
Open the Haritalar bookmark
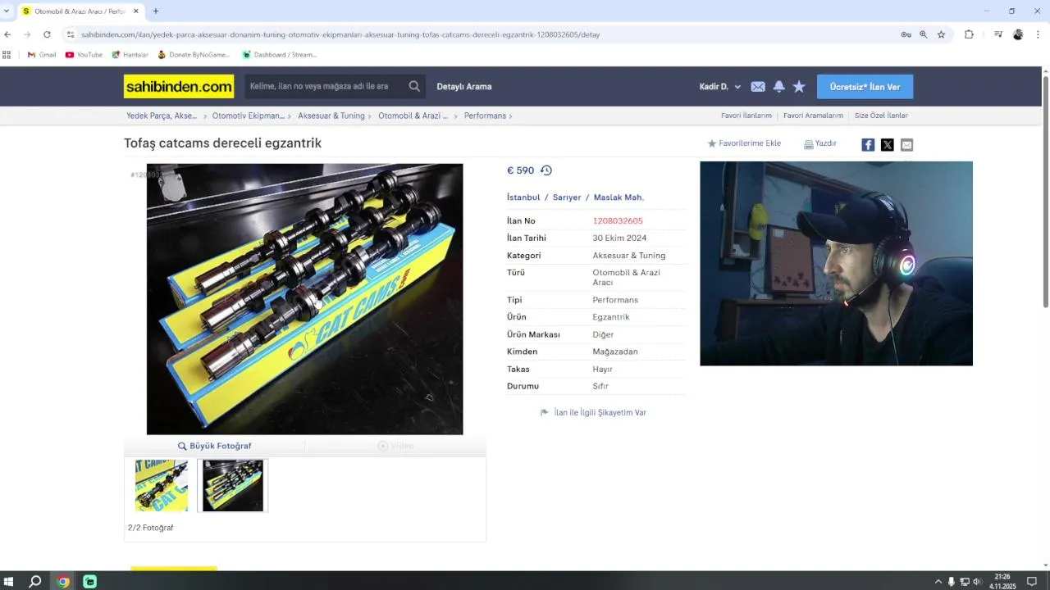(x=130, y=55)
